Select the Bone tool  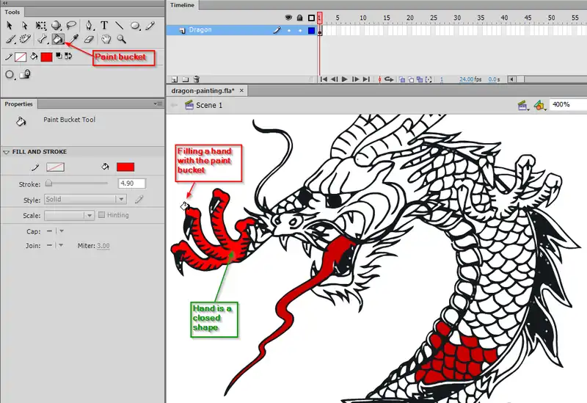click(x=42, y=39)
